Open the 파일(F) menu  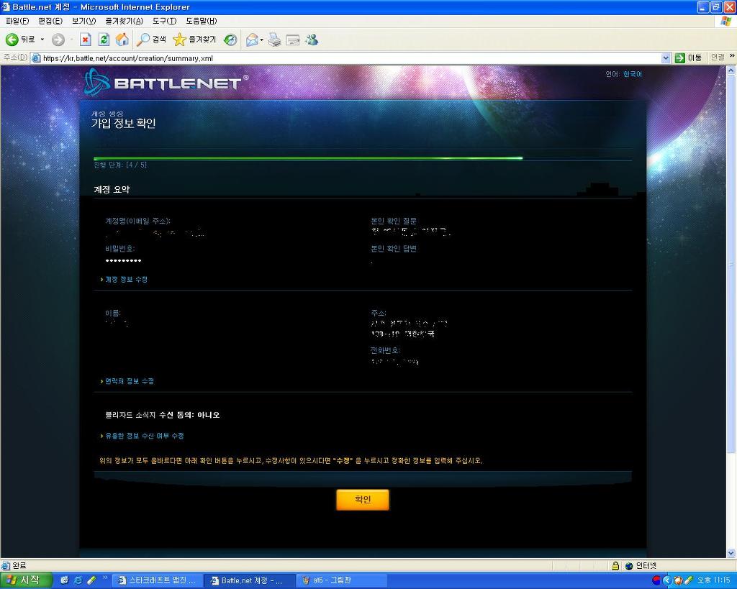click(x=17, y=21)
